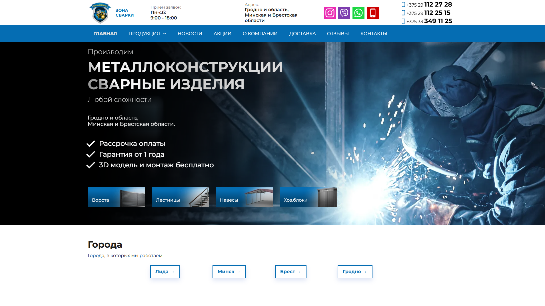
Task: Open the Контакты menu item
Action: pyautogui.click(x=374, y=34)
